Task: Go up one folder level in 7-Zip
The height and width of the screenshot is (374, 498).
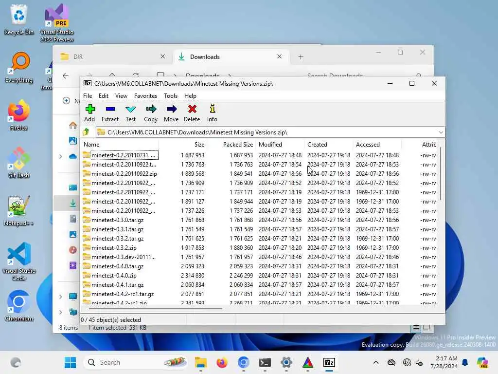Action: click(x=86, y=132)
